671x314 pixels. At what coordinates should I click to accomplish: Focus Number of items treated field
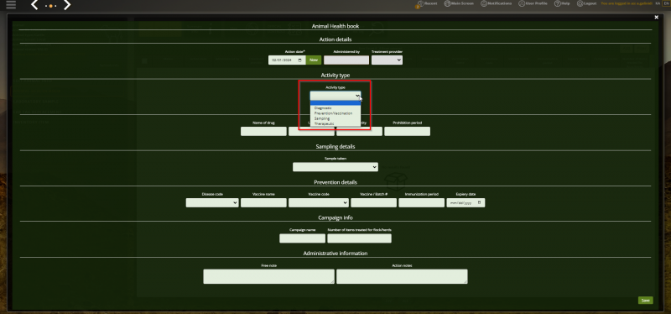[360, 238]
